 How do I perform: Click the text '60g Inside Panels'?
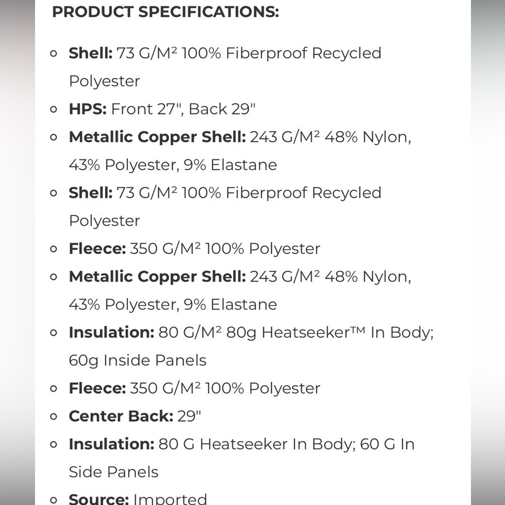tap(137, 361)
